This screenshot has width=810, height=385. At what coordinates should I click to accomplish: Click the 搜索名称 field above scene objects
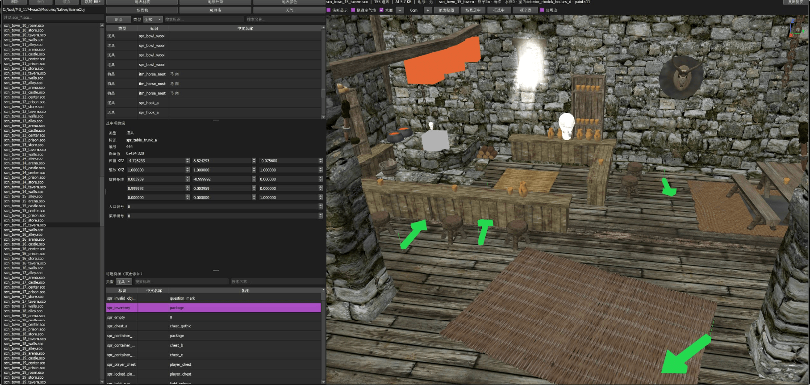point(285,19)
